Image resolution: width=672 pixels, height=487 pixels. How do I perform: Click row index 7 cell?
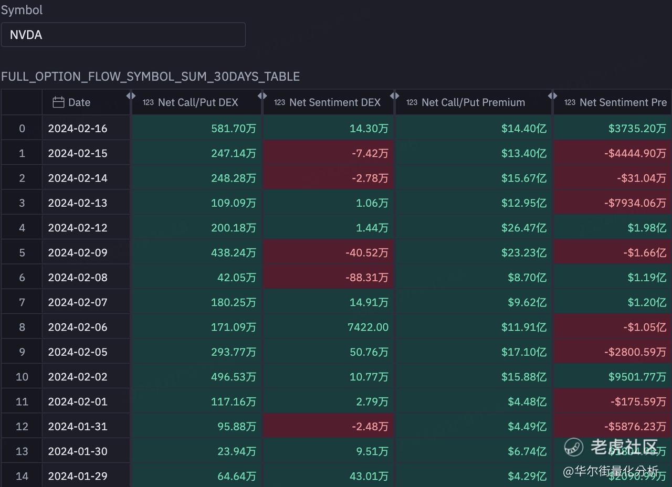22,302
